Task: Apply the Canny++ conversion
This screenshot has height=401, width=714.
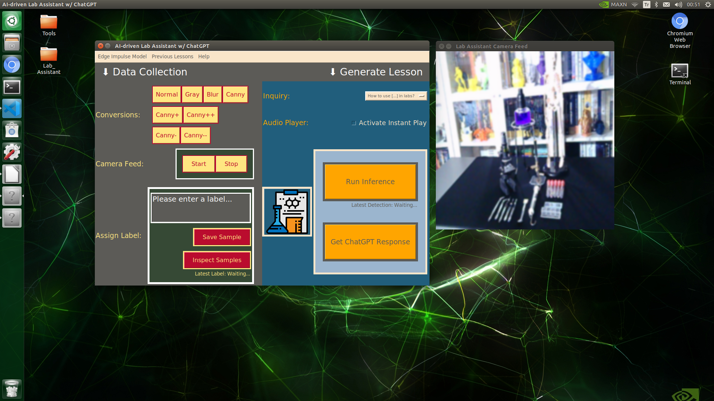Action: pos(201,115)
